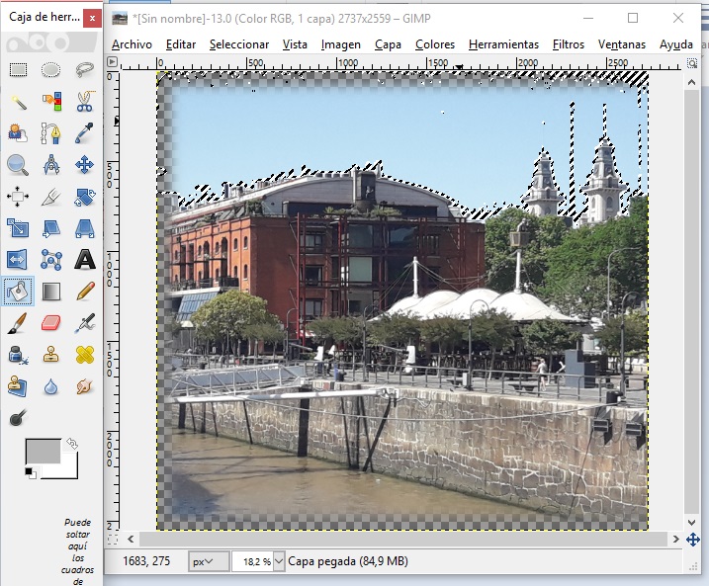Screen dimensions: 709x586
Task: Select the Perspective Clone tool
Action: click(x=18, y=386)
